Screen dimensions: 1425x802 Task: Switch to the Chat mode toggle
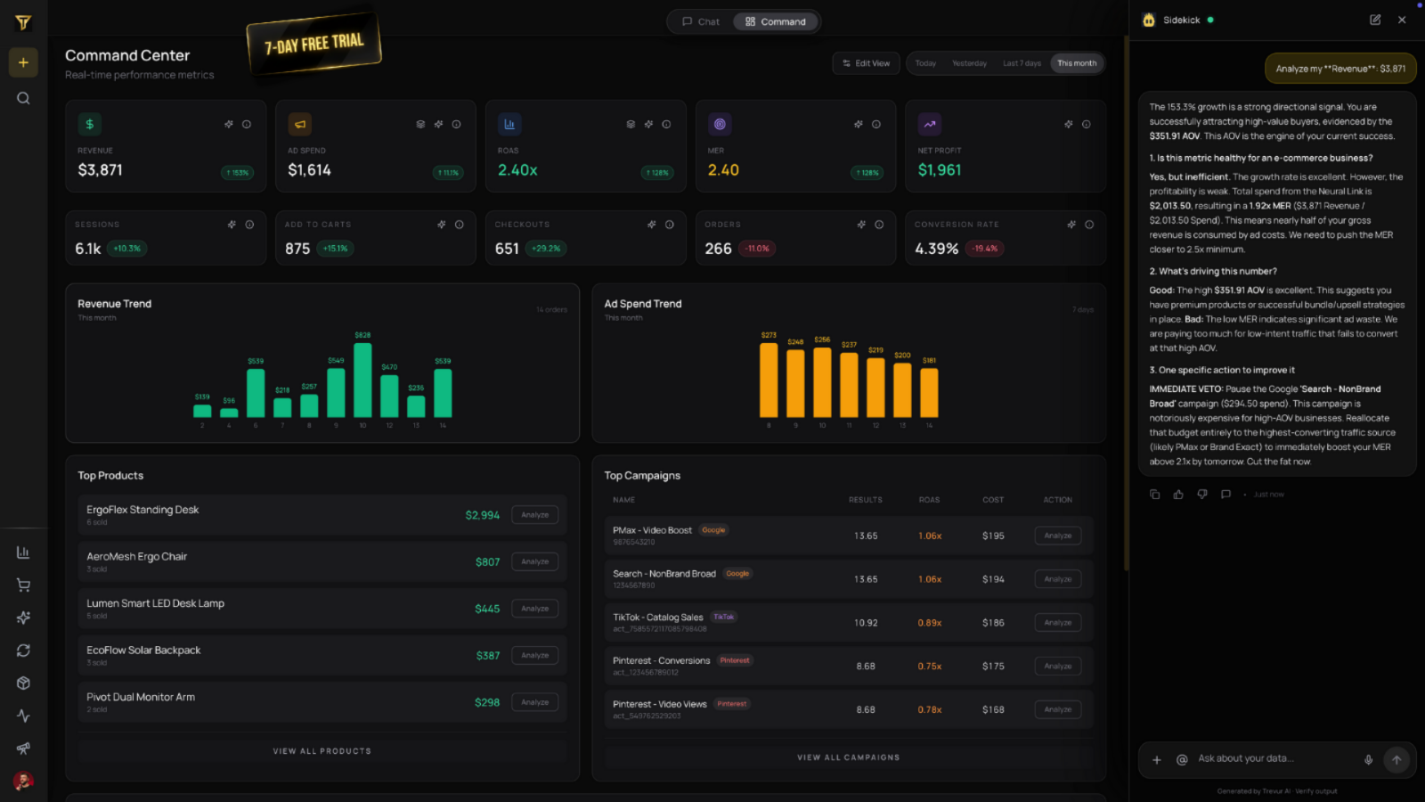tap(701, 21)
